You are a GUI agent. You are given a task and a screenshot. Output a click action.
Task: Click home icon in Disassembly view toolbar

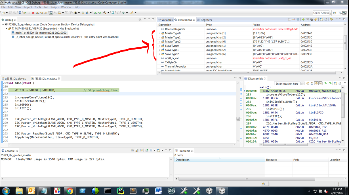312,83
